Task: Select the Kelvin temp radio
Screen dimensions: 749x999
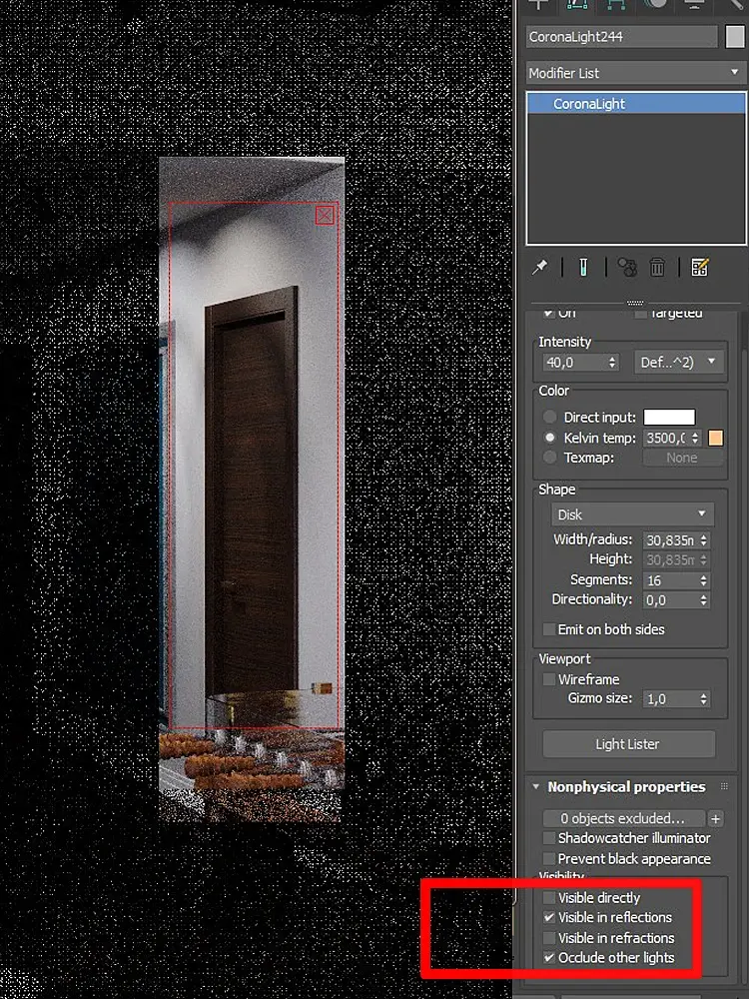Action: (549, 438)
